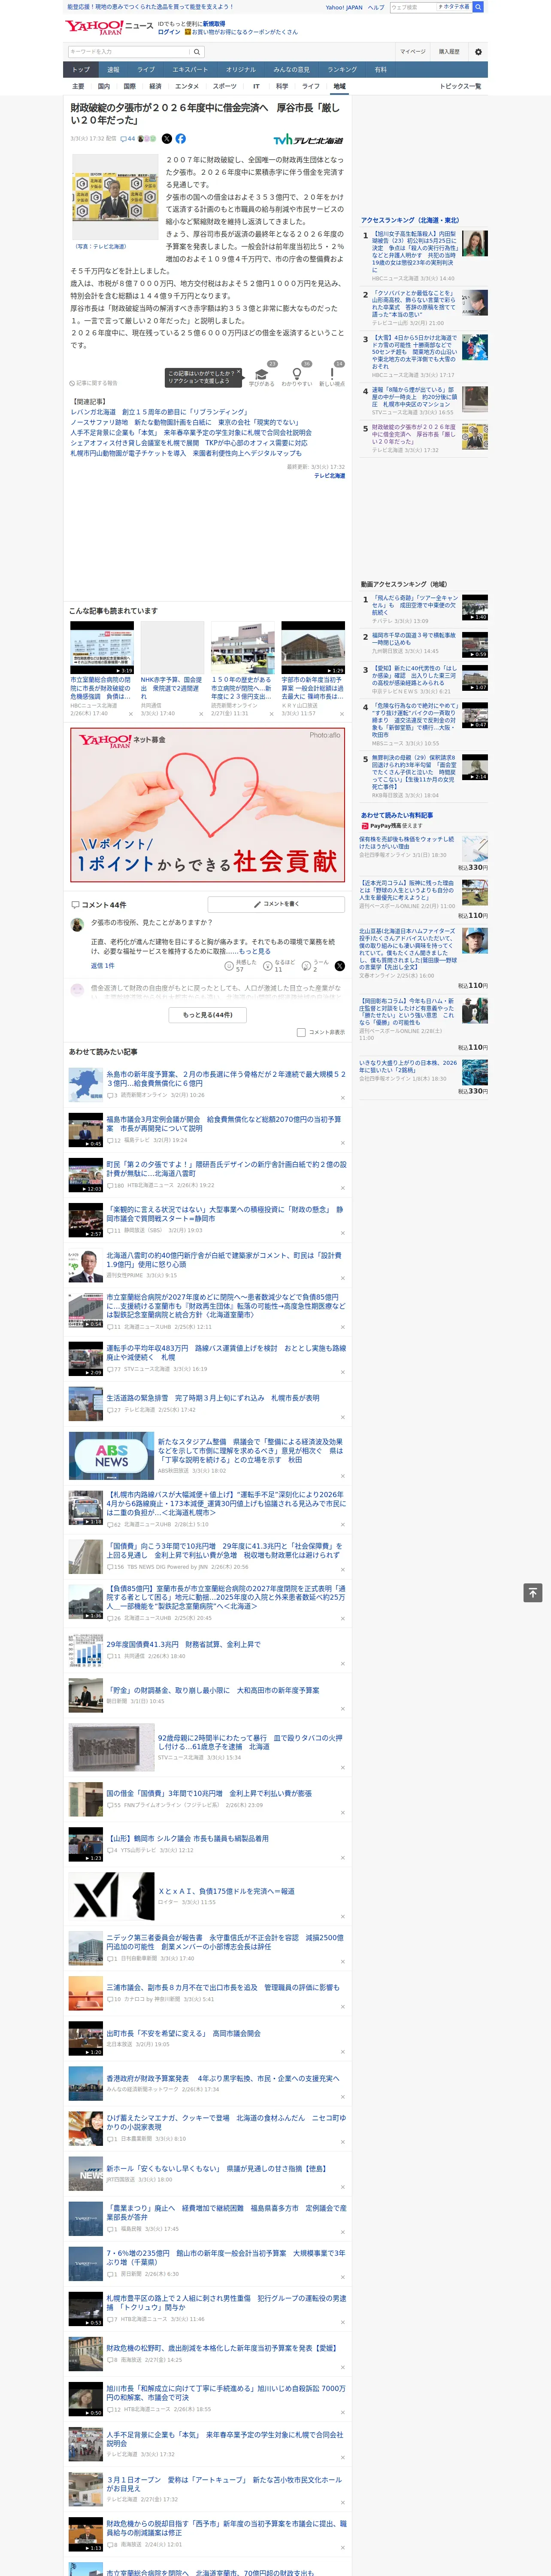The width and height of the screenshot is (551, 2576).
Task: Click the ログイン link
Action: click(169, 32)
